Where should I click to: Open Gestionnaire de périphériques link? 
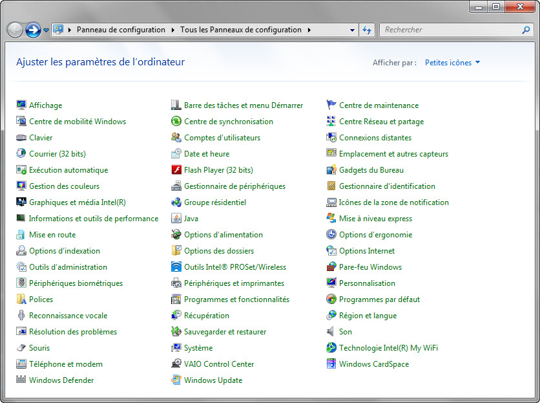click(x=235, y=186)
